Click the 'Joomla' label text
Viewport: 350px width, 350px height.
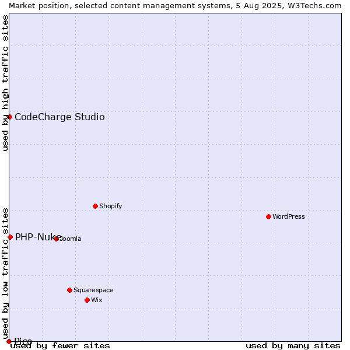69,239
